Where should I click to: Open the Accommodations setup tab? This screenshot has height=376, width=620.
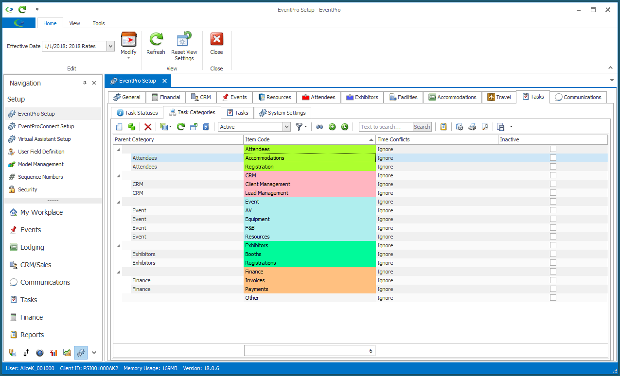coord(452,97)
